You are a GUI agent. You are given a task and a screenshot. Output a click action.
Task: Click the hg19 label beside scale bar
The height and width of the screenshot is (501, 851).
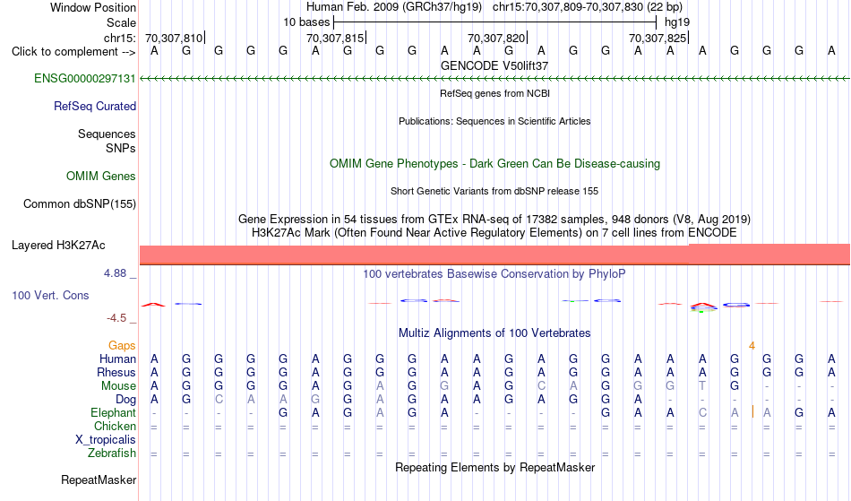pos(677,22)
